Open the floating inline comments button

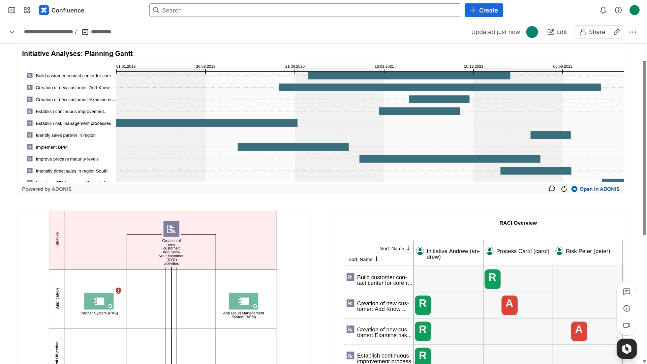[x=627, y=292]
